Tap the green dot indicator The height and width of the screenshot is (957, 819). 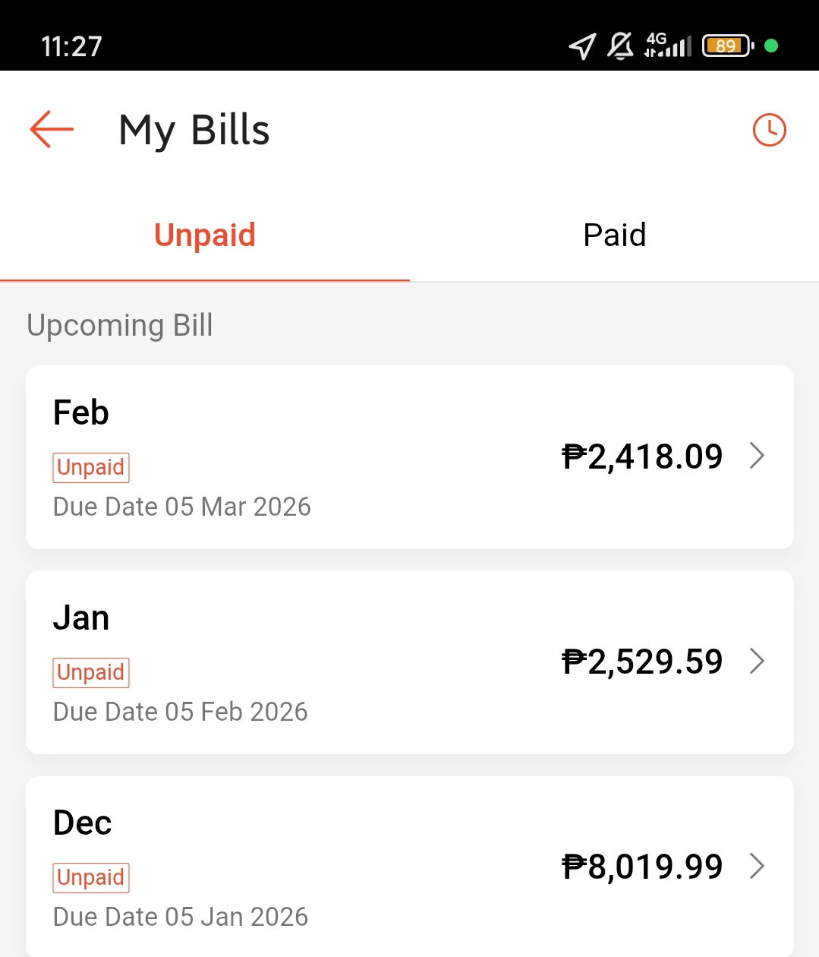tap(771, 46)
